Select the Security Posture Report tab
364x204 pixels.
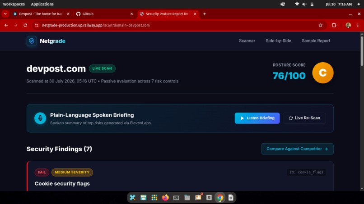click(168, 14)
